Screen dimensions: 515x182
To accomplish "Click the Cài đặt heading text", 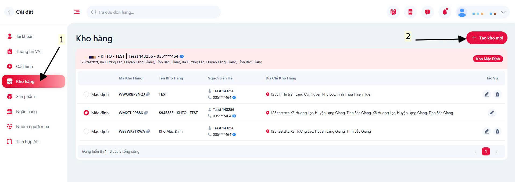I will 25,12.
